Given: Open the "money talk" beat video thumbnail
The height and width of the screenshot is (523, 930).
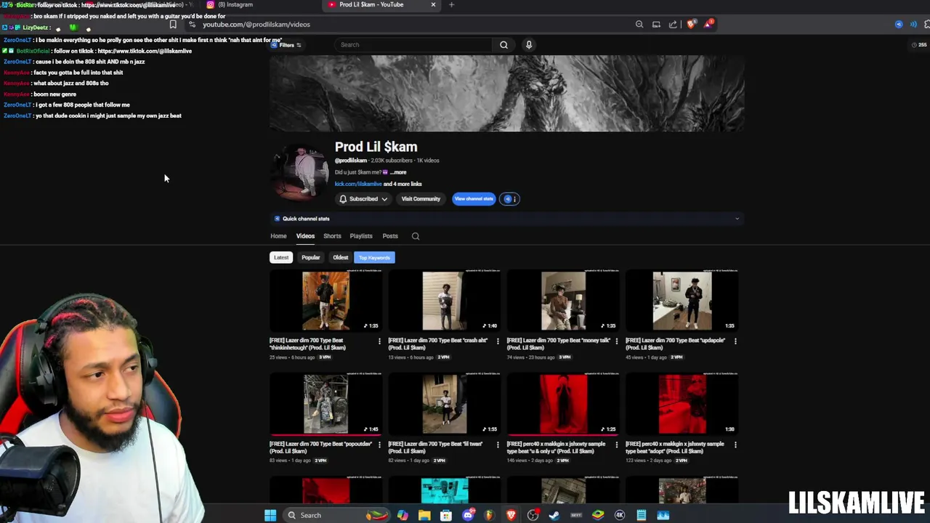Looking at the screenshot, I should (x=563, y=301).
